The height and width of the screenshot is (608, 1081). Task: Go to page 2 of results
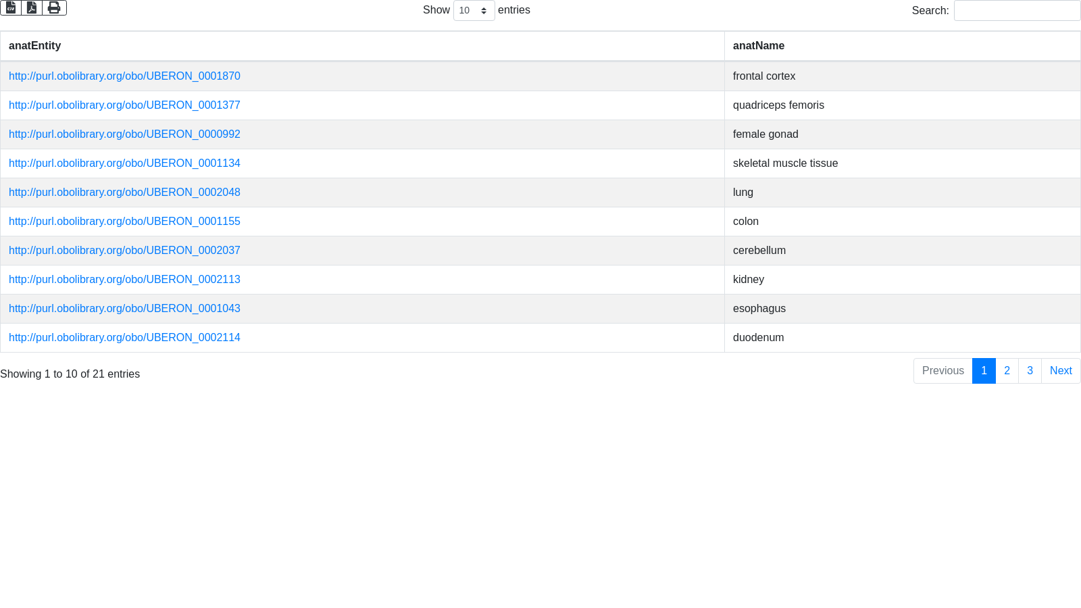click(1007, 371)
